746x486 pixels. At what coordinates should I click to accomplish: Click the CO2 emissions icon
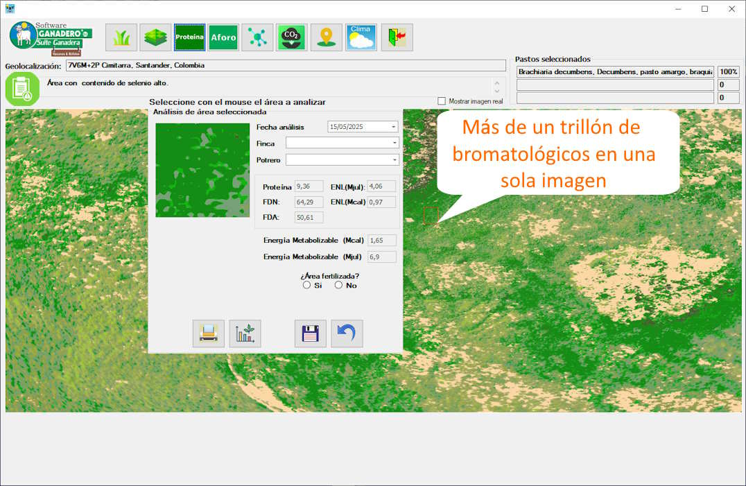(x=291, y=37)
